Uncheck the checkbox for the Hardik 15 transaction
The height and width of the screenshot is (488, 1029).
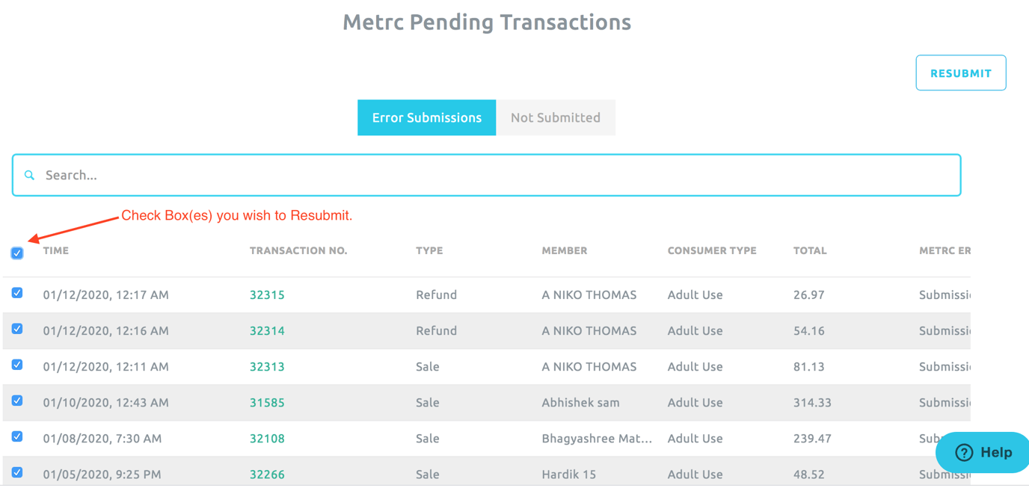[x=16, y=472]
